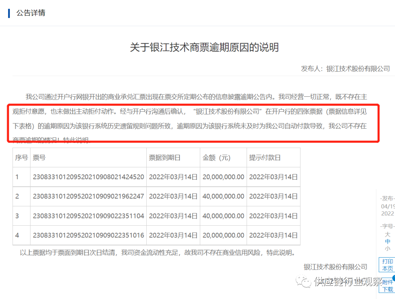Click the 打印本页 print button
Image resolution: width=395 pixels, height=299 pixels.
pyautogui.click(x=387, y=265)
